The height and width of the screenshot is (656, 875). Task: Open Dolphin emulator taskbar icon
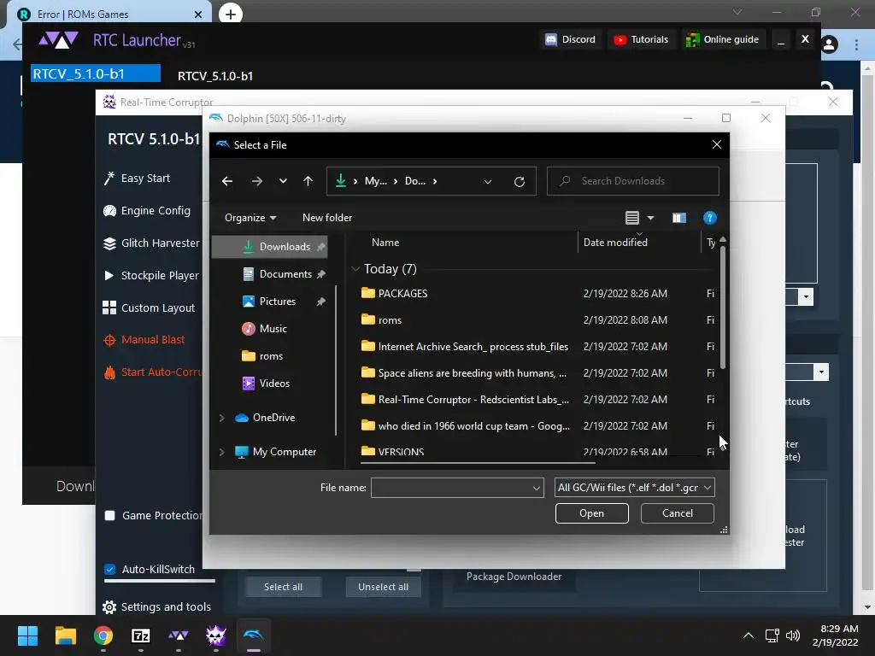[x=253, y=635]
